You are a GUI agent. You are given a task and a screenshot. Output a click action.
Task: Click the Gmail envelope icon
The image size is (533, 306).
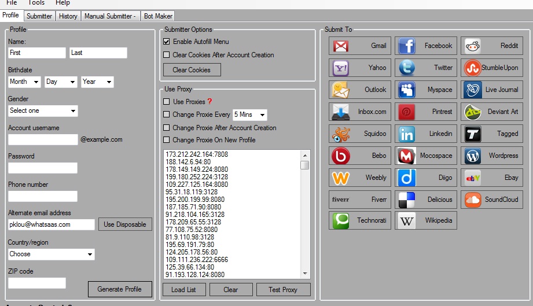pyautogui.click(x=340, y=46)
